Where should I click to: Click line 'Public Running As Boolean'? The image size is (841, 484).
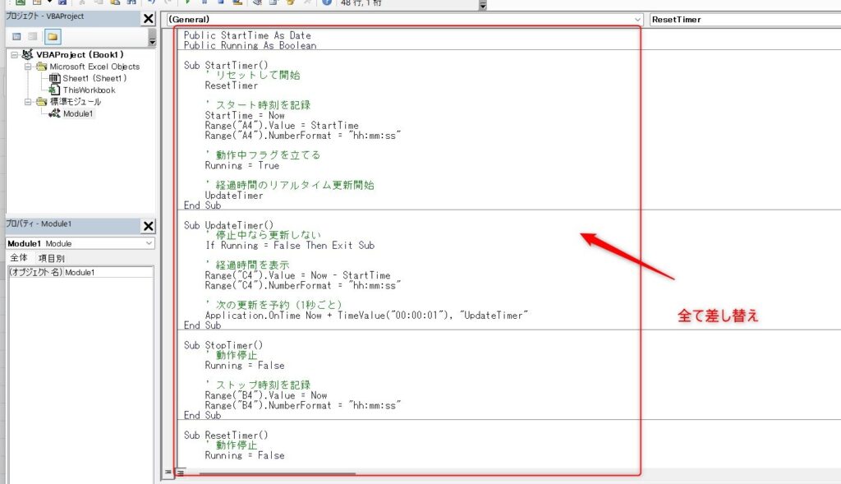pyautogui.click(x=250, y=46)
